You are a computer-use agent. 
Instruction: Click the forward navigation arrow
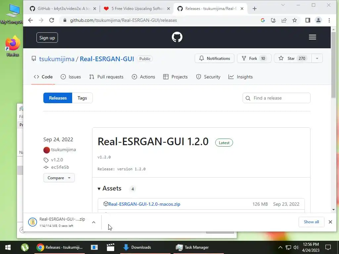[x=41, y=20]
